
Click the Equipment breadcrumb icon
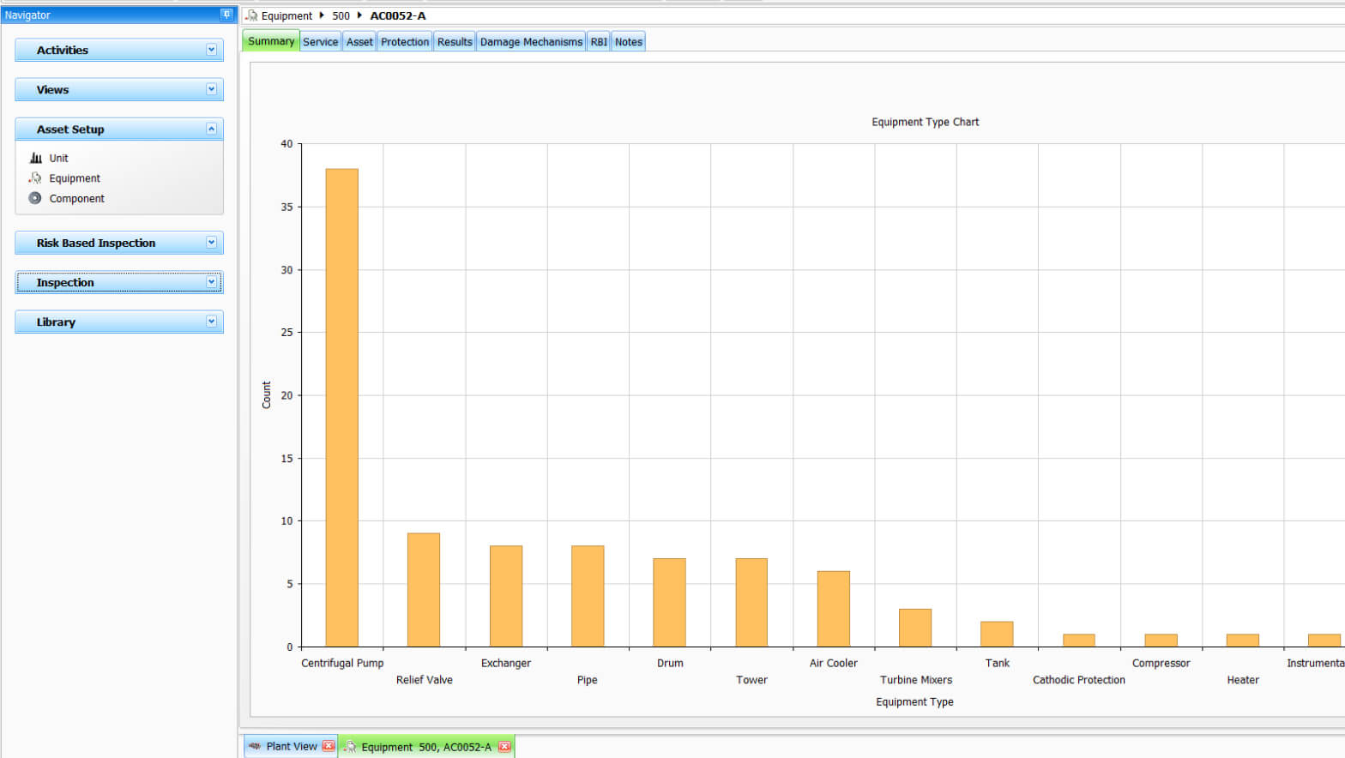point(251,15)
